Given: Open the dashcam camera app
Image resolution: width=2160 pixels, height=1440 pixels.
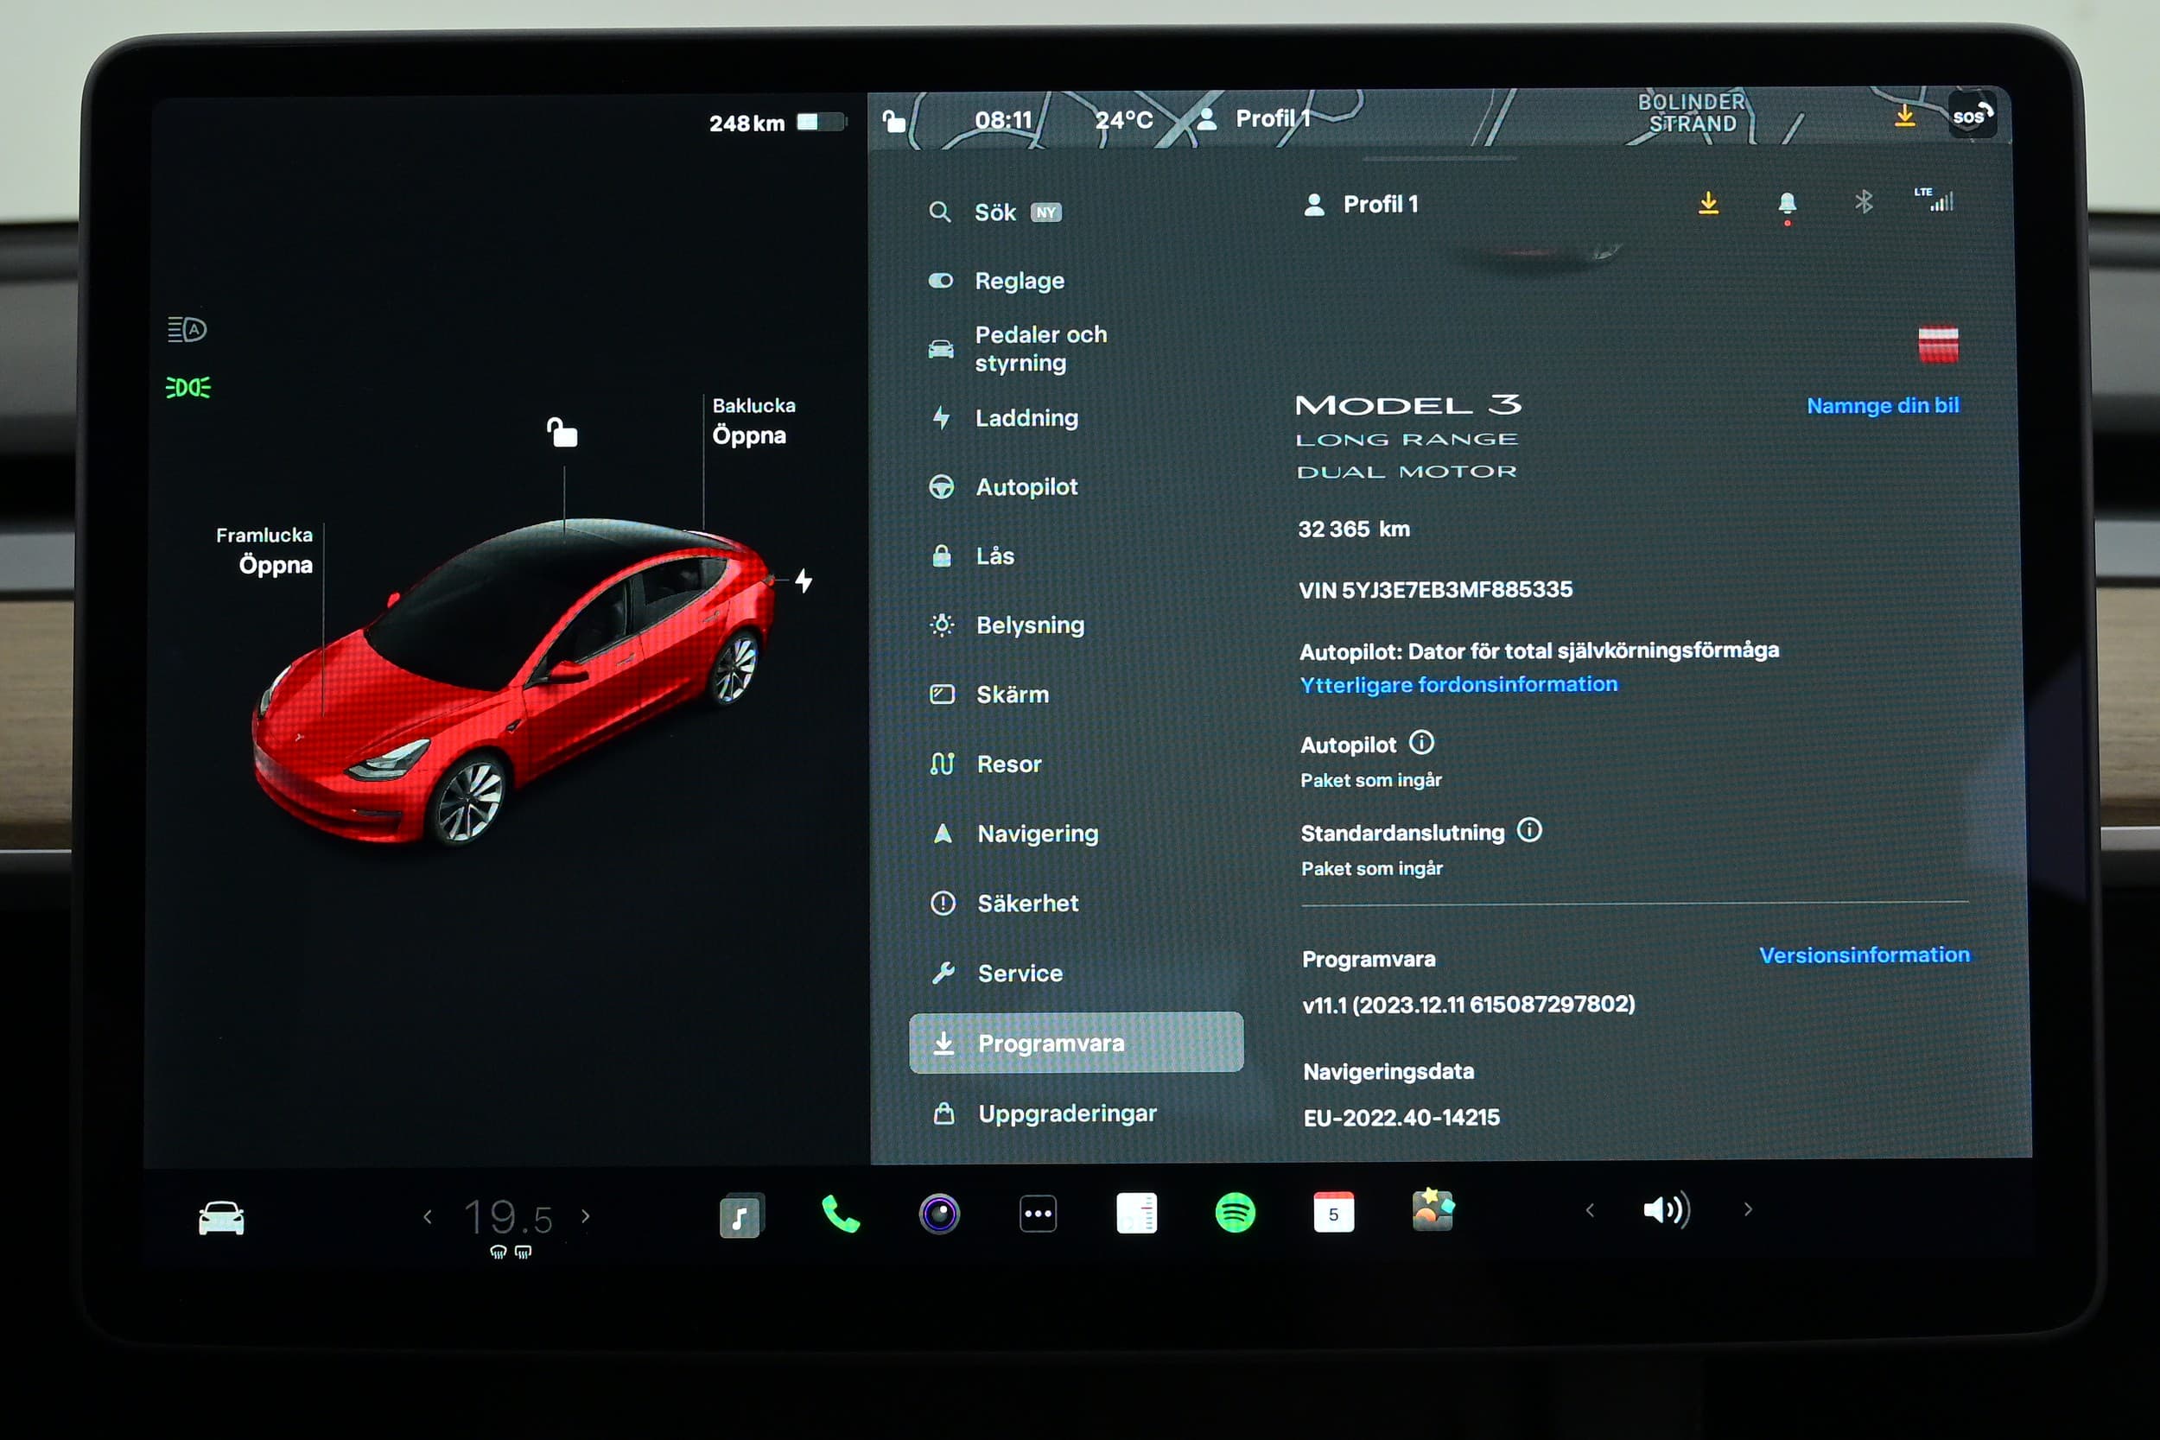Looking at the screenshot, I should pyautogui.click(x=939, y=1214).
